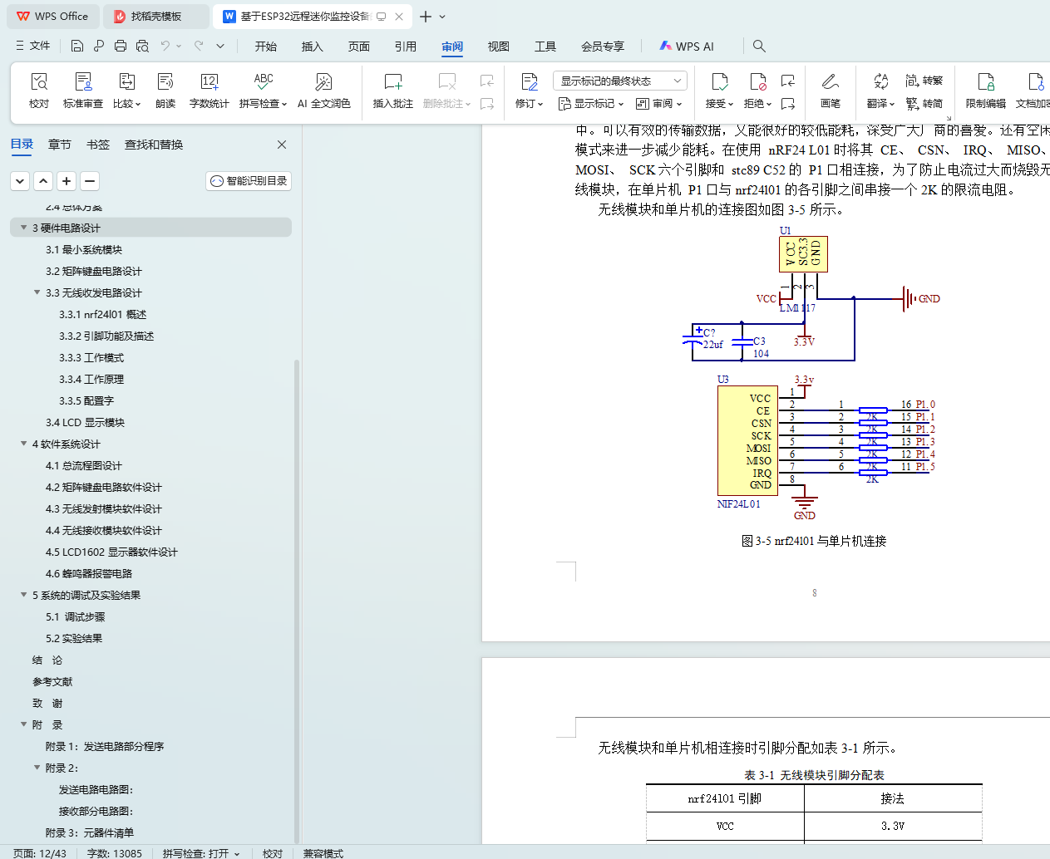This screenshot has width=1050, height=859.
Task: Go to previous comment icon
Action: pyautogui.click(x=487, y=81)
